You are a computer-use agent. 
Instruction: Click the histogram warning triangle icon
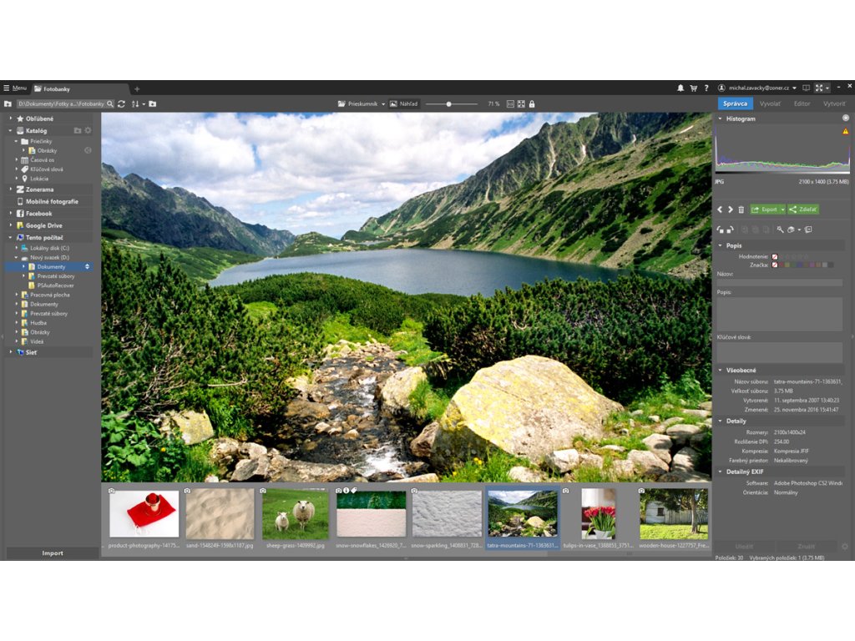click(845, 131)
